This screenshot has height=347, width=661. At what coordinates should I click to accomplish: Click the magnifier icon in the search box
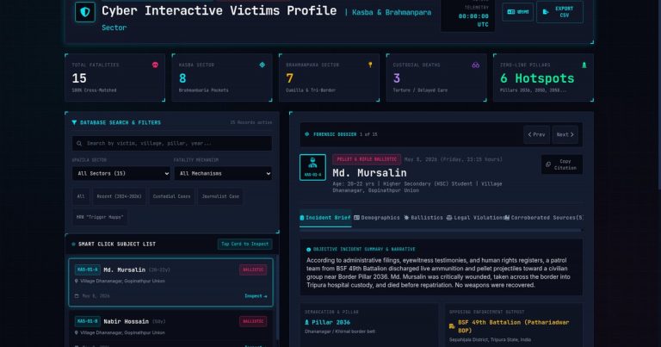(79, 143)
